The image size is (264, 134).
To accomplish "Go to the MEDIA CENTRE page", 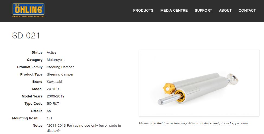I will 174,11.
